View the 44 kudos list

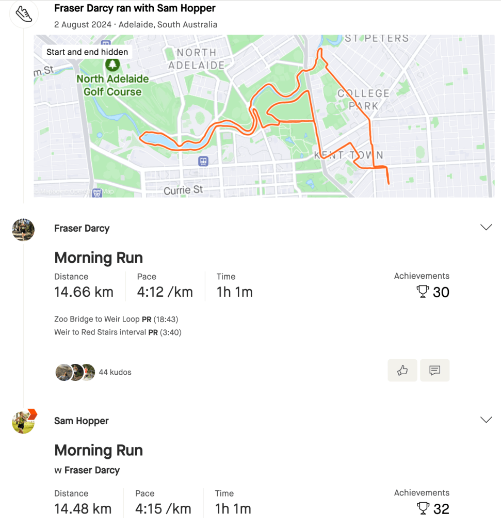[x=115, y=372]
